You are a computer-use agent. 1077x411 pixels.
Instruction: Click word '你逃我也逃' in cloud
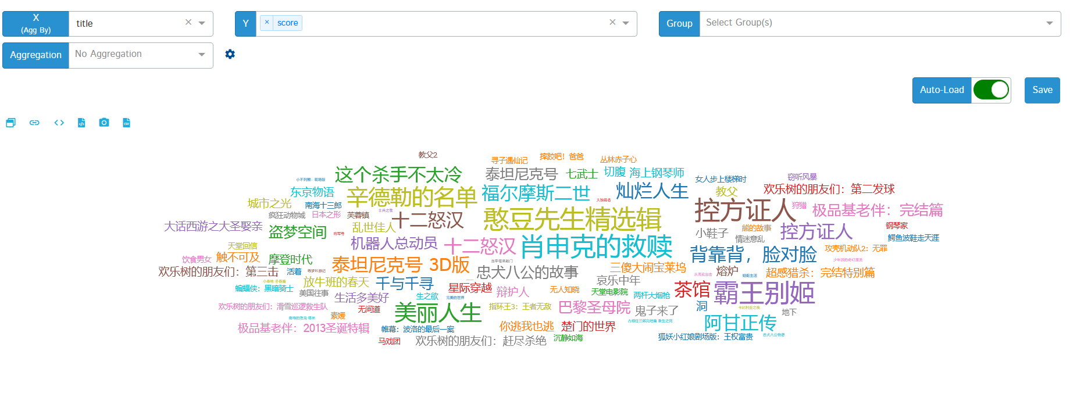pos(527,326)
